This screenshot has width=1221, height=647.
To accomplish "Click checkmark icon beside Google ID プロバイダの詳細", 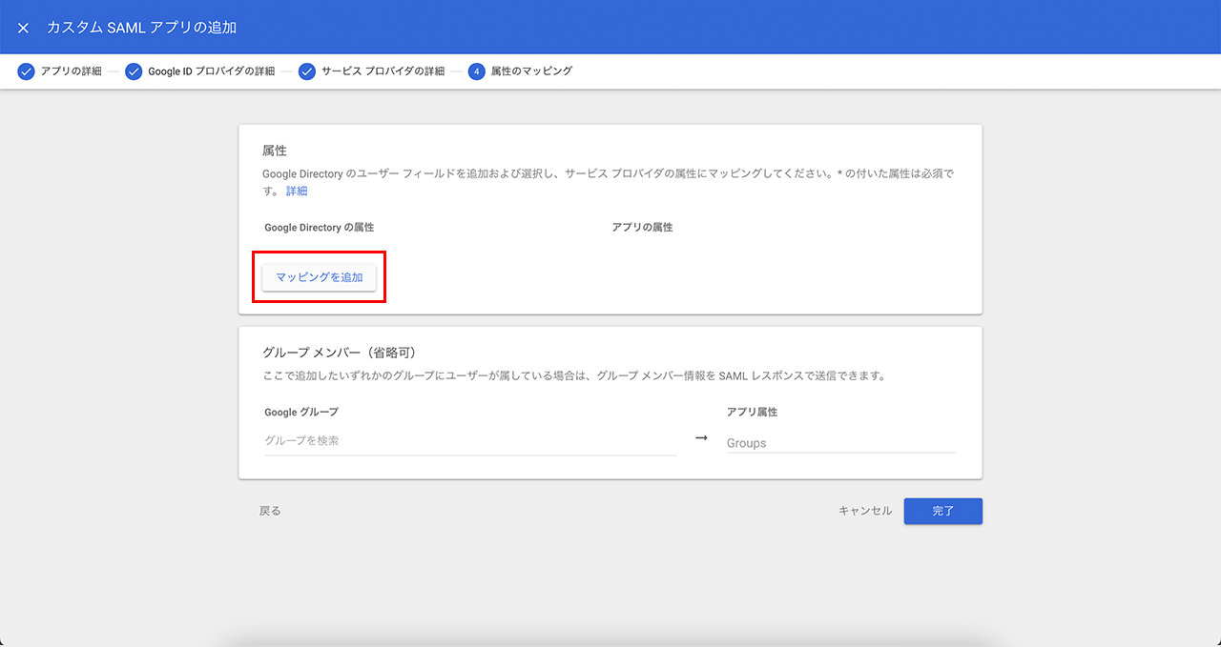I will [134, 71].
